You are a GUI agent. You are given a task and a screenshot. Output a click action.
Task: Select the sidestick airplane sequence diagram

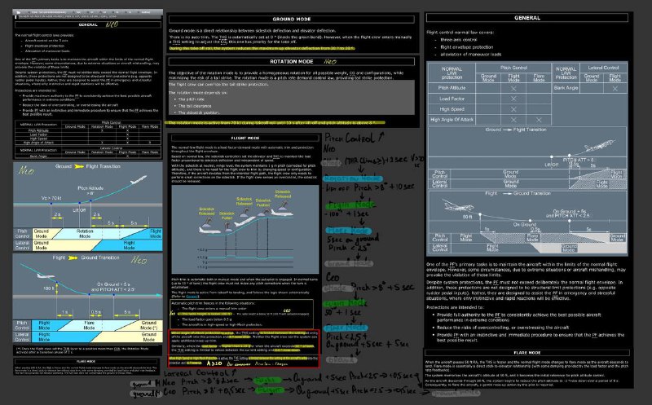point(245,229)
